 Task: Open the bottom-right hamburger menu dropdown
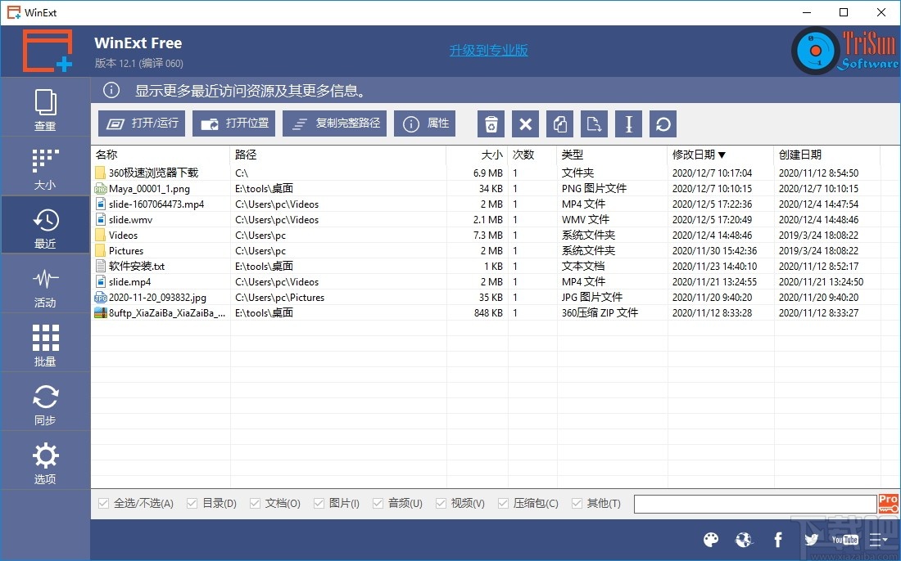click(x=878, y=540)
